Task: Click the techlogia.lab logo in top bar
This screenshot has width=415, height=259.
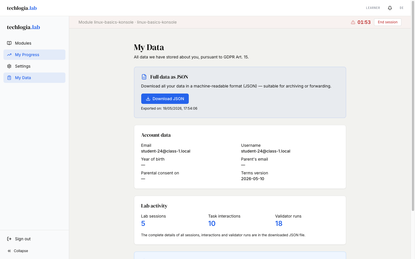Action: pyautogui.click(x=22, y=8)
